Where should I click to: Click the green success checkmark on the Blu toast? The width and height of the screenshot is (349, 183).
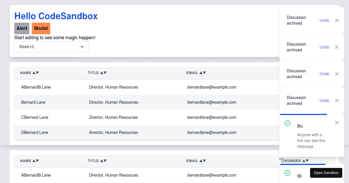click(287, 123)
